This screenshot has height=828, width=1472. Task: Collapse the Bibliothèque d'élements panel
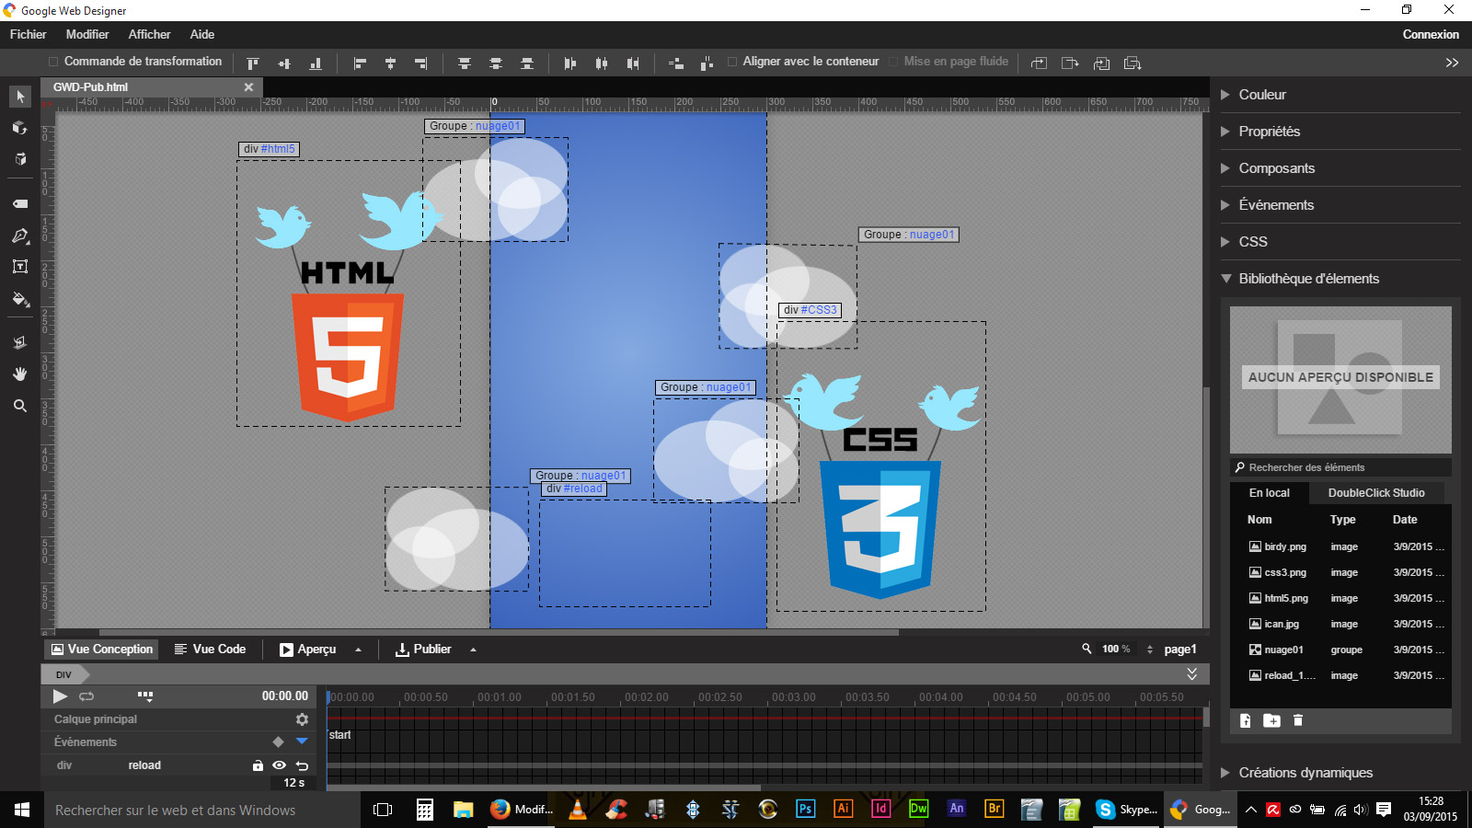coord(1225,279)
